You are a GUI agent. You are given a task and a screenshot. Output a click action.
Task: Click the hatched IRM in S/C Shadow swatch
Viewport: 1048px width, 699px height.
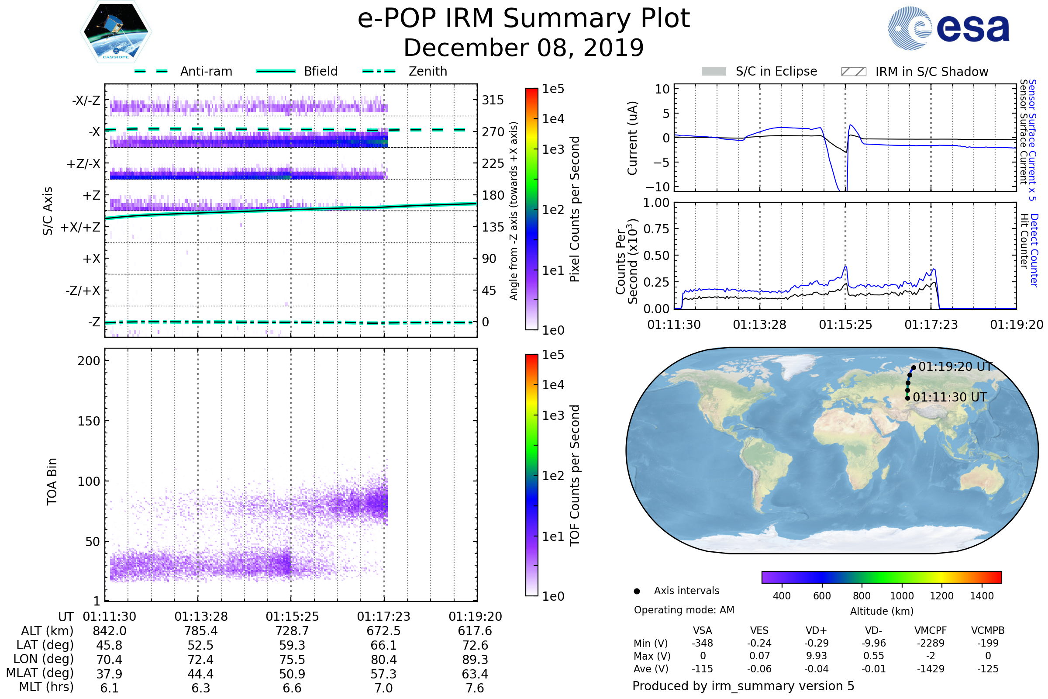coord(853,72)
